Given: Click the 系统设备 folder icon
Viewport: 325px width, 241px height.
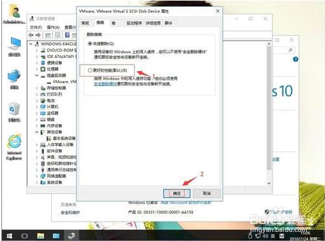Looking at the screenshot, I should point(43,182).
